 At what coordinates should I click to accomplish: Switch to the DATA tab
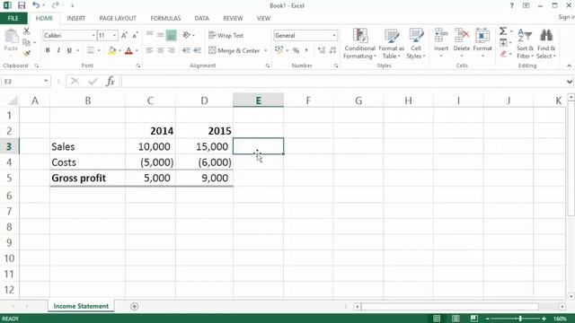(201, 18)
